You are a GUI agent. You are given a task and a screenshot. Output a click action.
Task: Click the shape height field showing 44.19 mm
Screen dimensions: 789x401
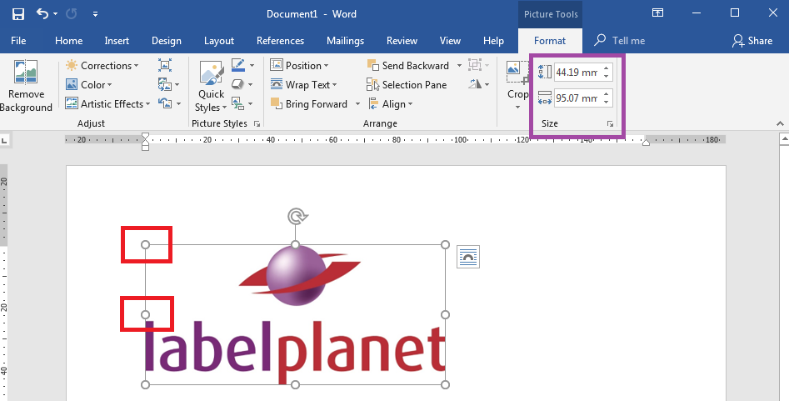577,73
